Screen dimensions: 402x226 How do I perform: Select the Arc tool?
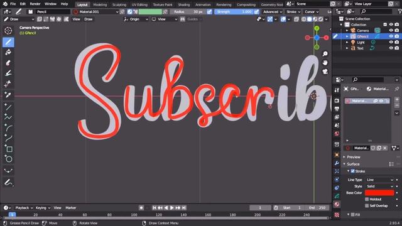(8, 127)
